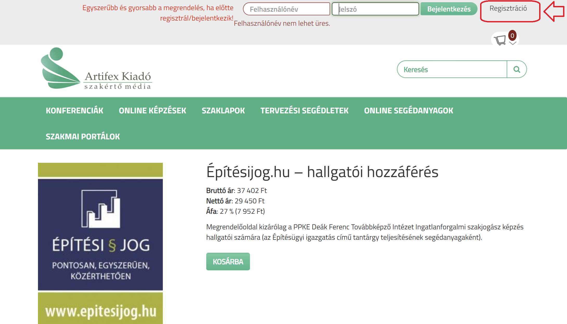This screenshot has width=567, height=324.
Task: Open the Konferenciák menu
Action: (74, 111)
